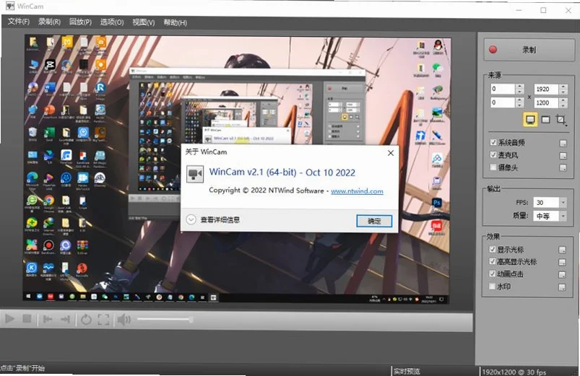Open the 选项(O) menu

tap(112, 22)
